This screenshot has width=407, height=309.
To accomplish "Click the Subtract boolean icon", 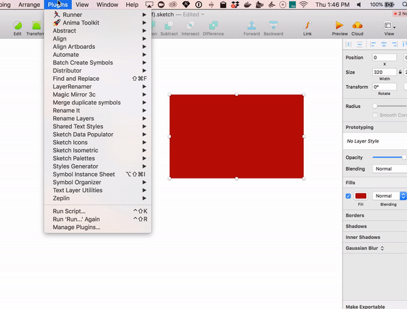I will 169,26.
